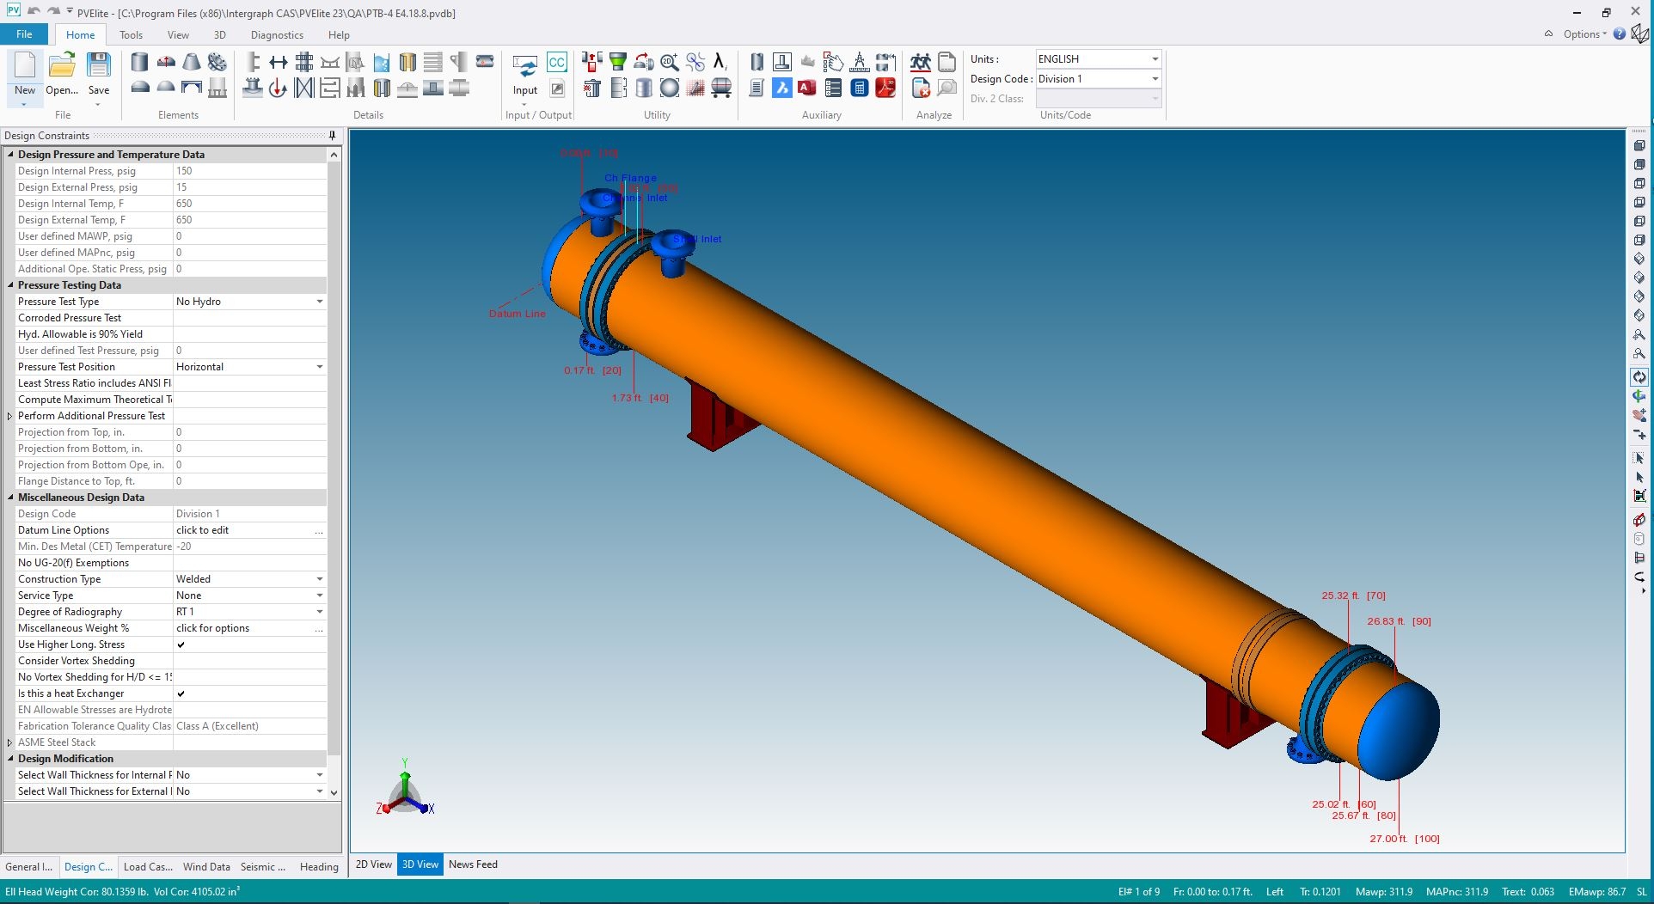
Task: Open the News Feed tab
Action: click(473, 864)
